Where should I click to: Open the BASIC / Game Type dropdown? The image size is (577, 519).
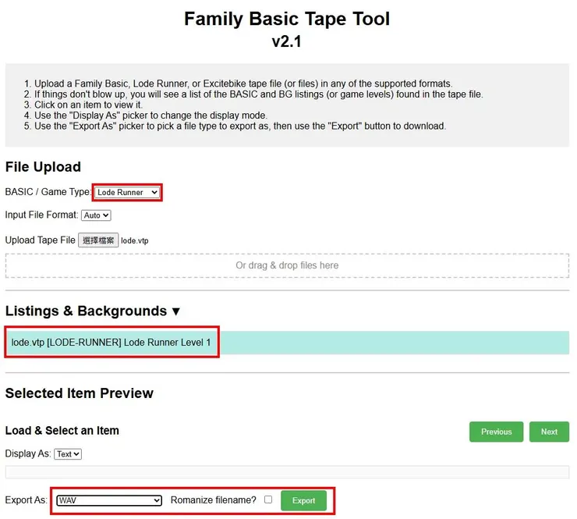coord(127,192)
